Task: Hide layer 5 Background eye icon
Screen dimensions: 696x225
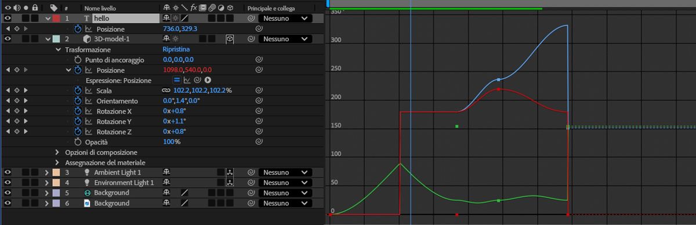Action: pos(8,193)
